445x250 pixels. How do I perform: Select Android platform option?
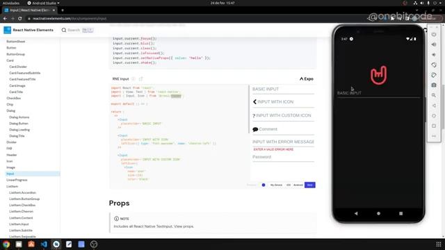click(298, 185)
